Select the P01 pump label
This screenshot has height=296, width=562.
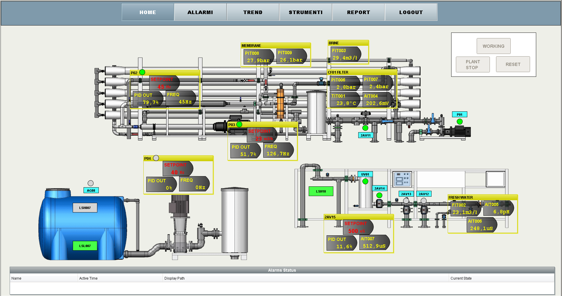point(459,115)
